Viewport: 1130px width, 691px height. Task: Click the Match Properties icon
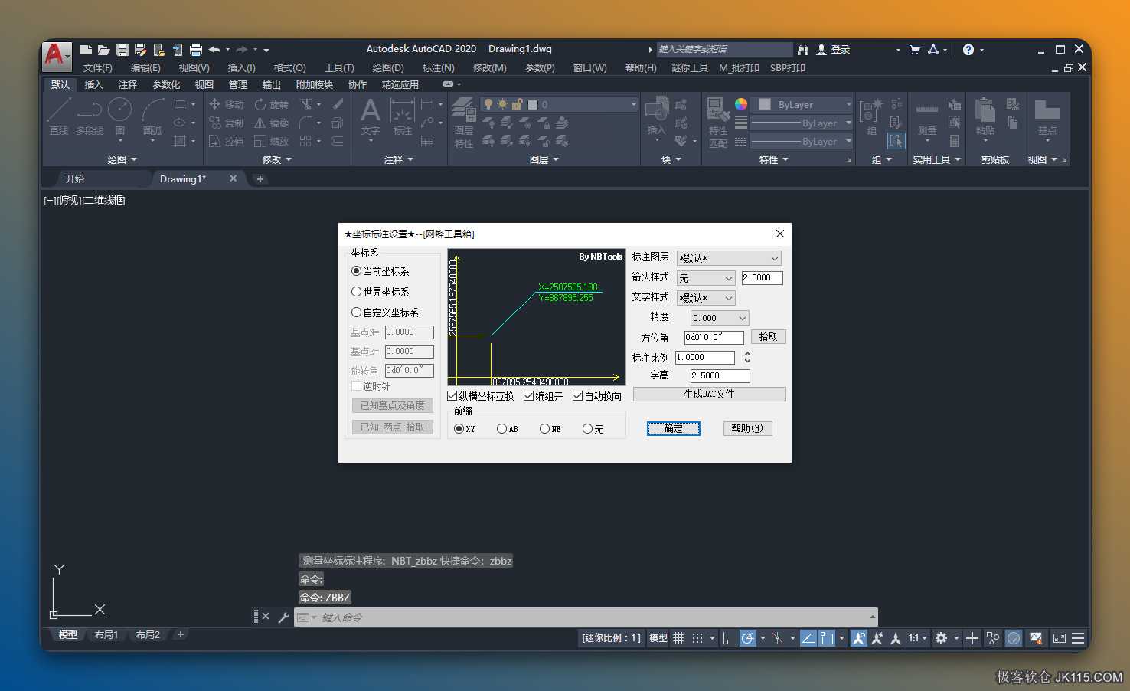click(x=718, y=122)
